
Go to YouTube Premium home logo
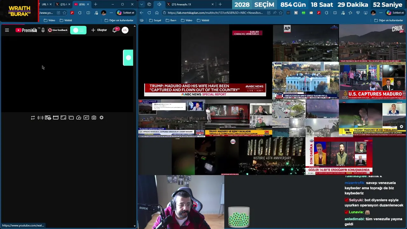(x=26, y=30)
